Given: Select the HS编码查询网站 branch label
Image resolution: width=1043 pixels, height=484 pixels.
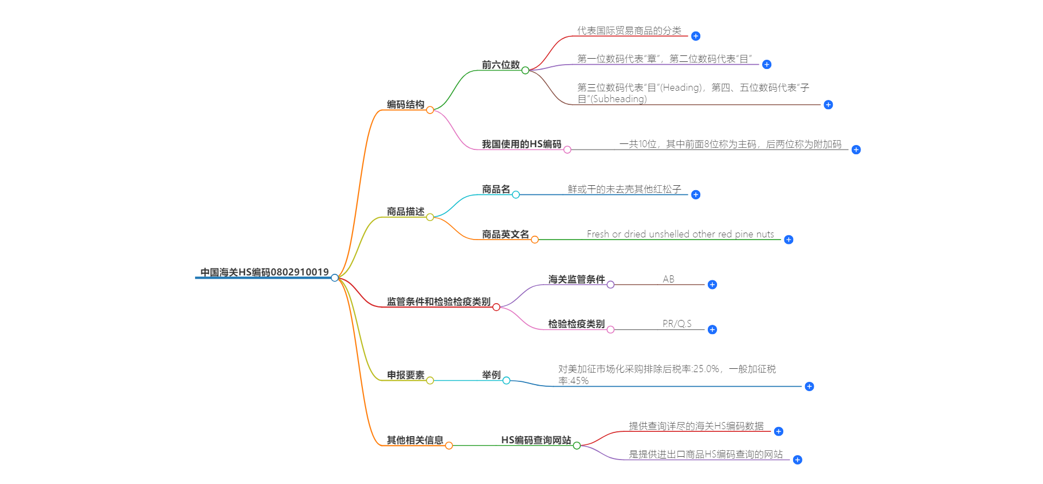Looking at the screenshot, I should tap(536, 440).
